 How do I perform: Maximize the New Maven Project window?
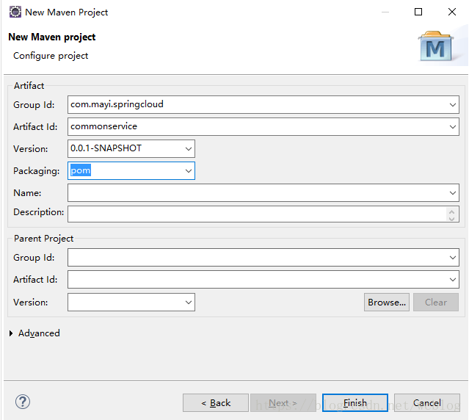[x=418, y=12]
